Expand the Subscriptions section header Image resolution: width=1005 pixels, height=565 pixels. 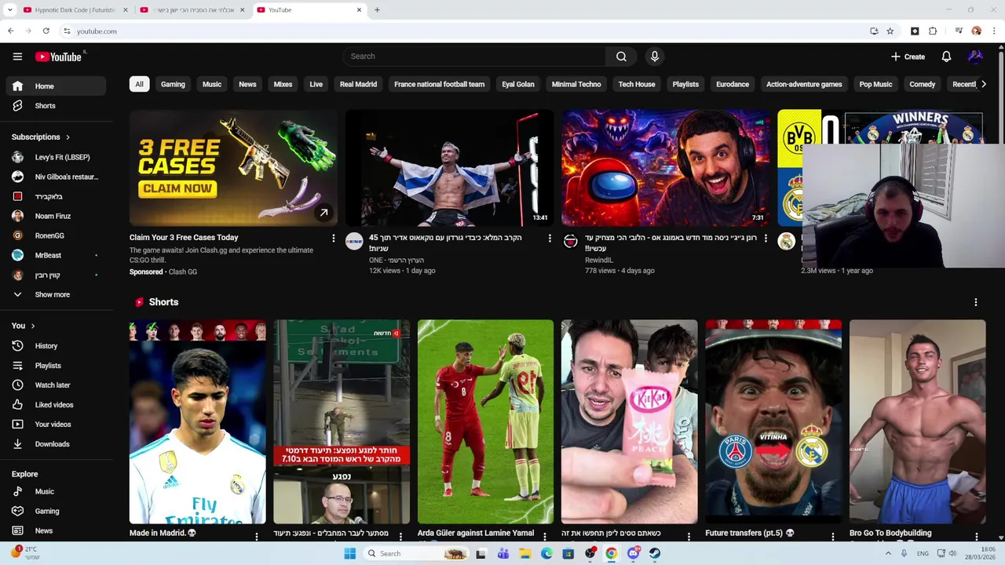click(41, 137)
